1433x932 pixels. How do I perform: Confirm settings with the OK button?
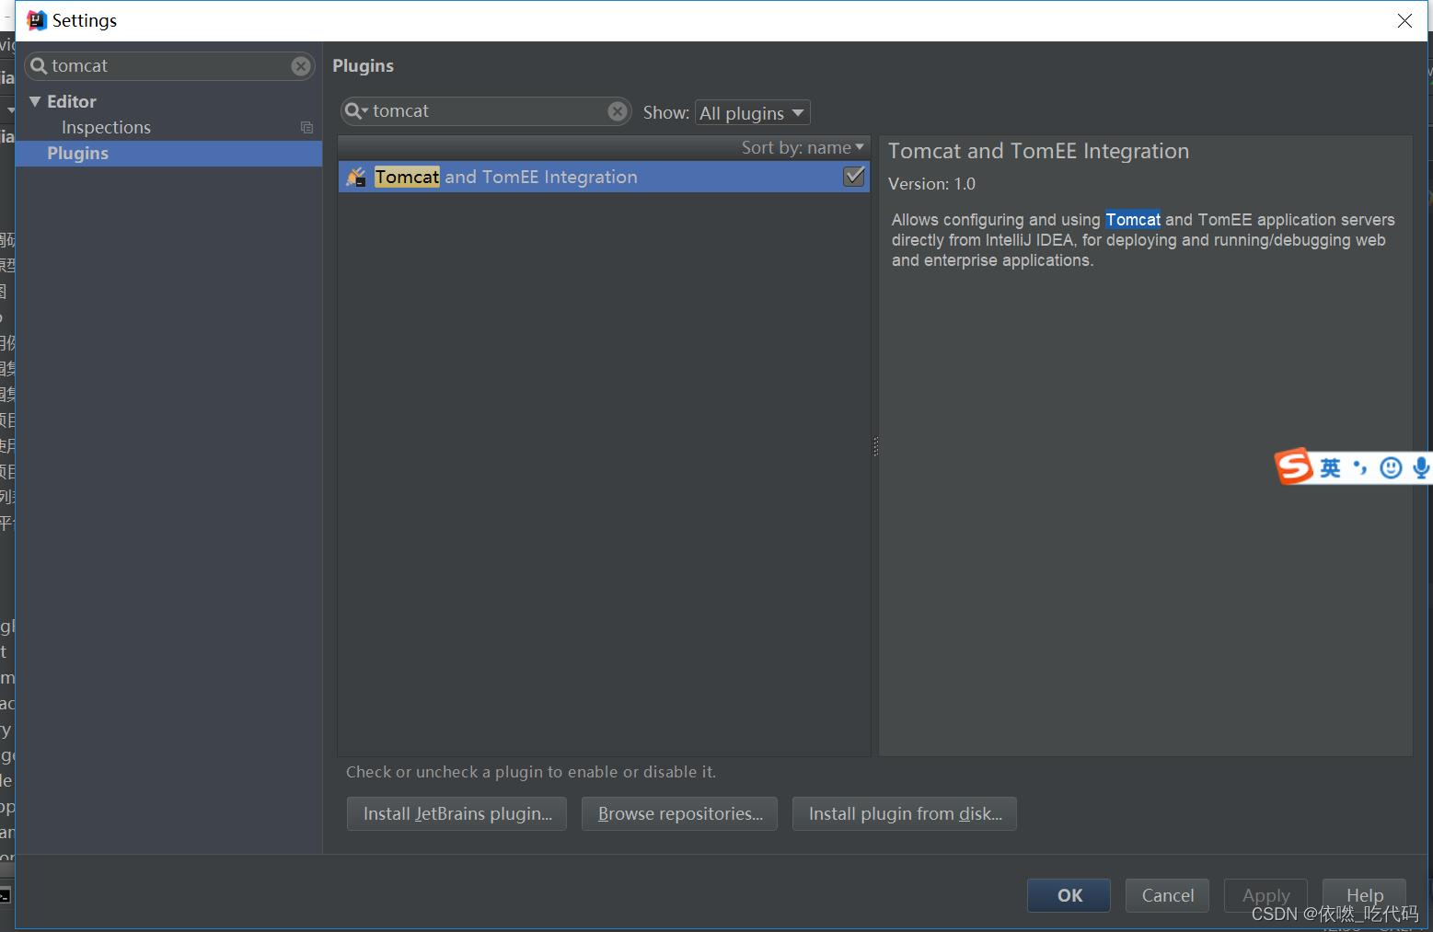(x=1069, y=895)
